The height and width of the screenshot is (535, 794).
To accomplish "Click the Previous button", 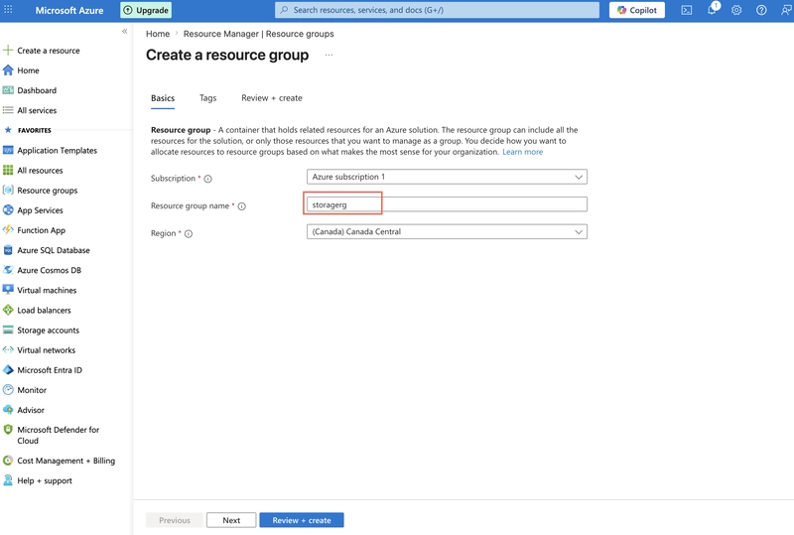I will 175,520.
